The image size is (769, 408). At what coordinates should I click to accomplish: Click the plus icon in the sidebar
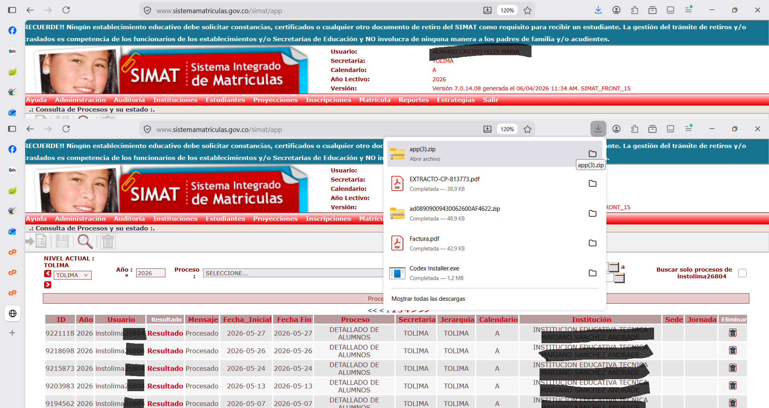[x=12, y=333]
